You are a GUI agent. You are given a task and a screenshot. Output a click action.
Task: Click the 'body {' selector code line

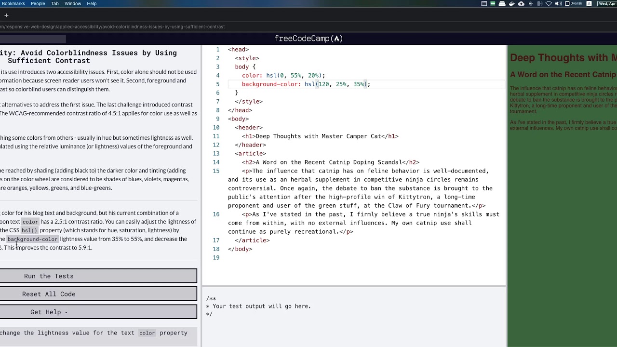[x=245, y=67]
